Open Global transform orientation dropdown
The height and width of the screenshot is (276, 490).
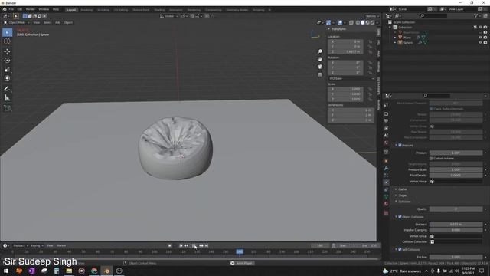(x=169, y=16)
